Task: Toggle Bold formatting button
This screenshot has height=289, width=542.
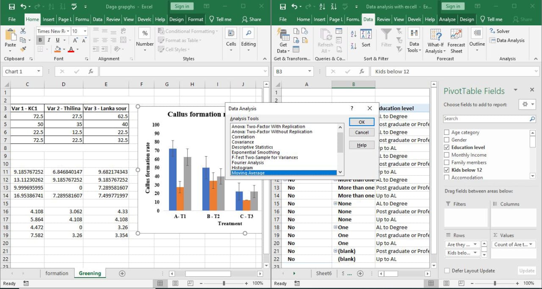Action: point(40,40)
